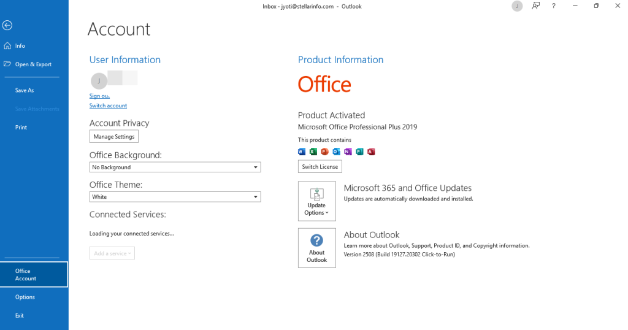Open Help question mark in title bar

(554, 6)
